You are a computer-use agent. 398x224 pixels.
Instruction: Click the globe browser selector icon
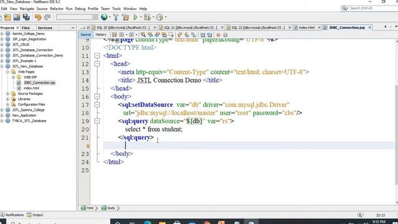point(104,17)
